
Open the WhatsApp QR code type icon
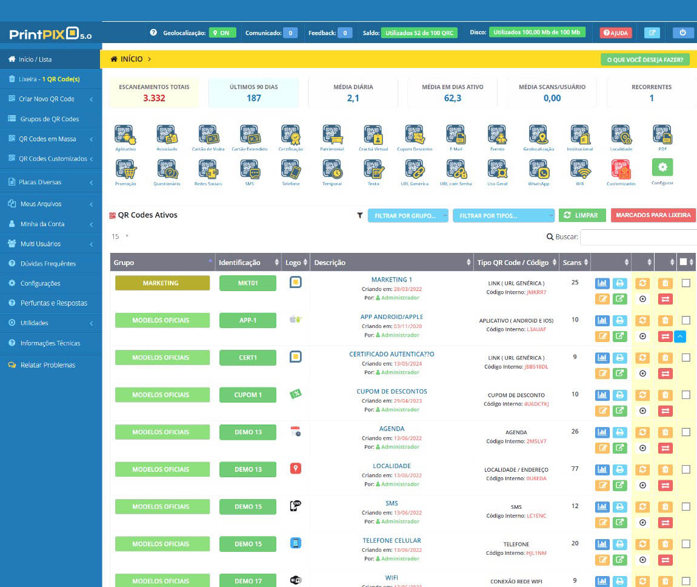(538, 169)
